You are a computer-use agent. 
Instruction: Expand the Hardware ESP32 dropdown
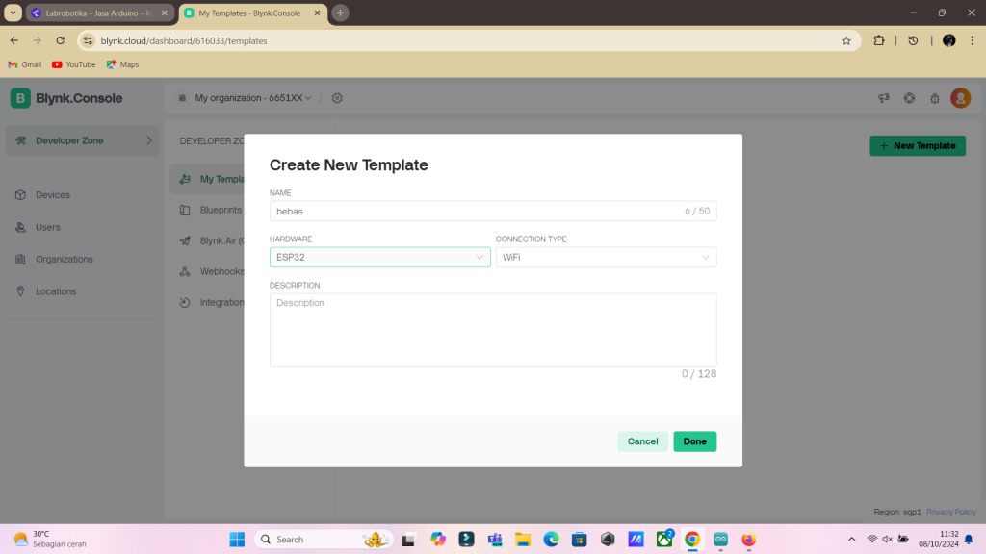(x=380, y=258)
